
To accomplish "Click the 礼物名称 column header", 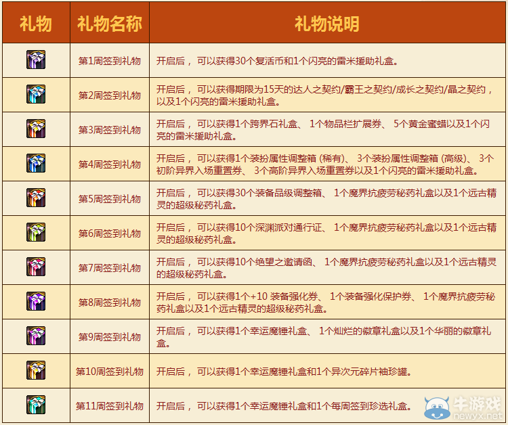I will click(x=110, y=22).
